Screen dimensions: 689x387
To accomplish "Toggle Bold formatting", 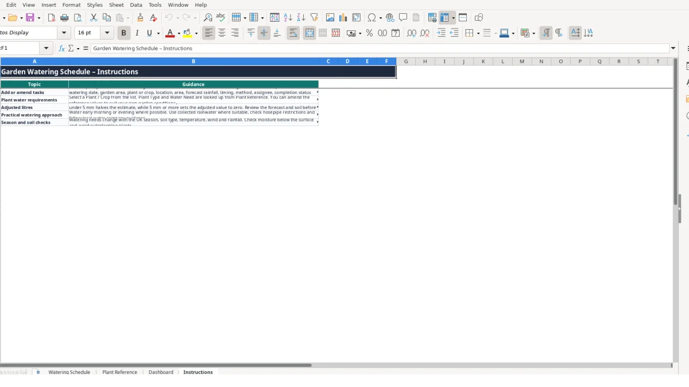I will pyautogui.click(x=123, y=33).
